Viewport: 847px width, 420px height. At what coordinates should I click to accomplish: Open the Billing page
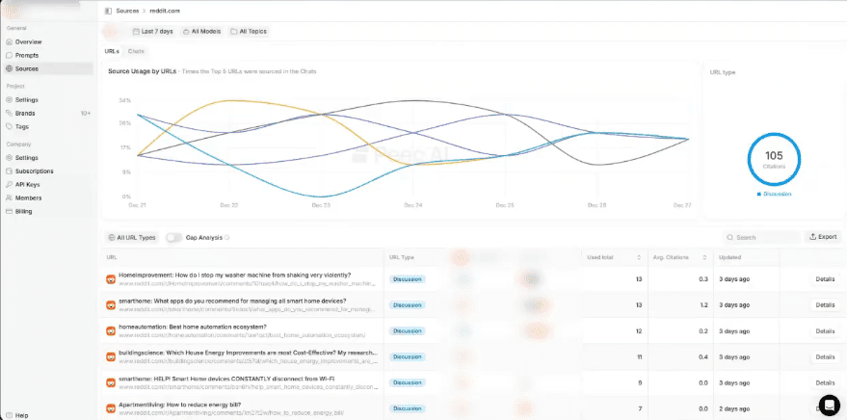click(x=24, y=211)
